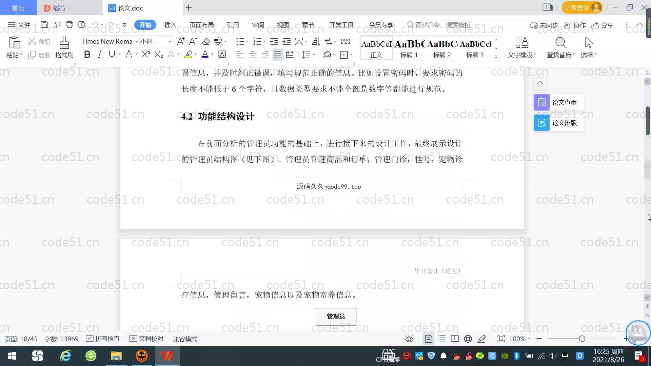Screen dimensions: 651x366
Task: Switch to the 插入 tab
Action: point(170,25)
